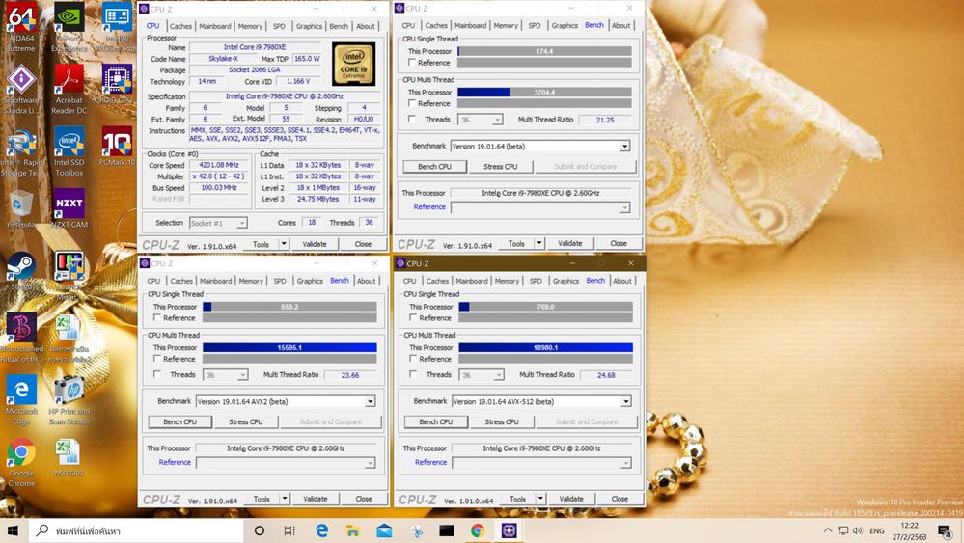The image size is (964, 543).
Task: Launch Acrobat Reader DC icon
Action: point(69,89)
